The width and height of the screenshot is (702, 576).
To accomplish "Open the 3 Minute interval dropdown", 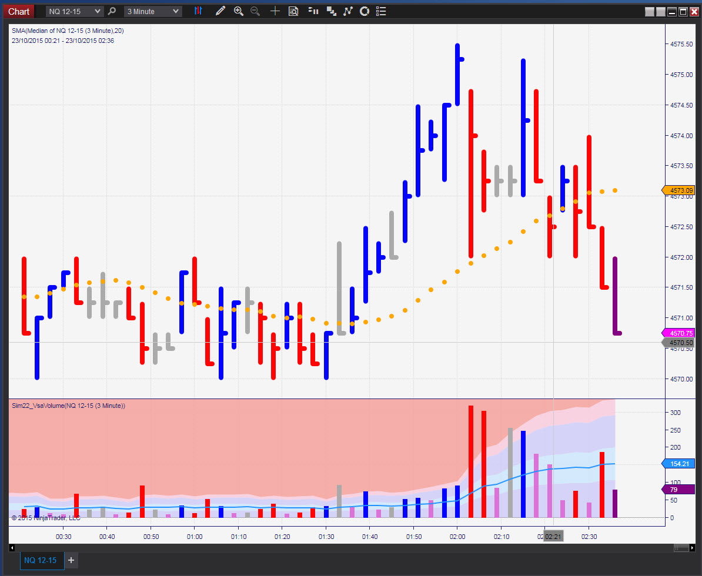I will (x=153, y=12).
